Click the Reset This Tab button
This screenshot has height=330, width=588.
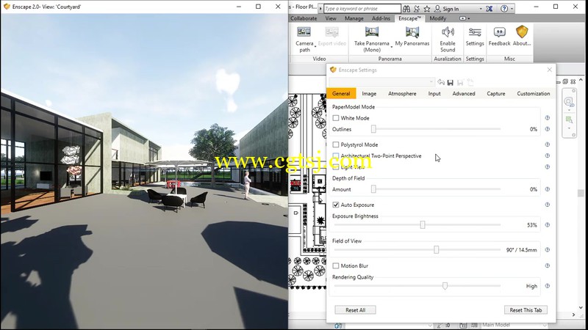(x=526, y=309)
